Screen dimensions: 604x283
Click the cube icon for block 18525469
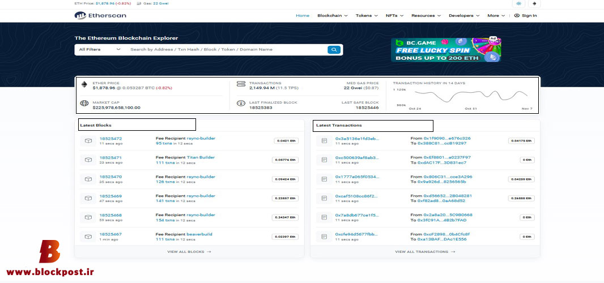click(x=88, y=198)
